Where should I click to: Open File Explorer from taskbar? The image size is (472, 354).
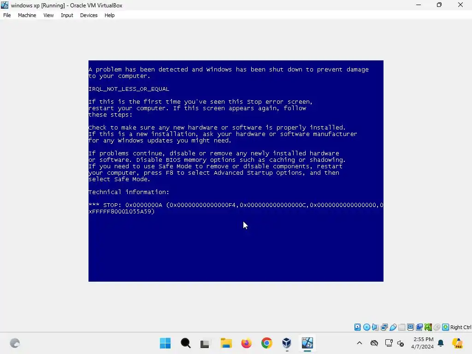pyautogui.click(x=226, y=343)
